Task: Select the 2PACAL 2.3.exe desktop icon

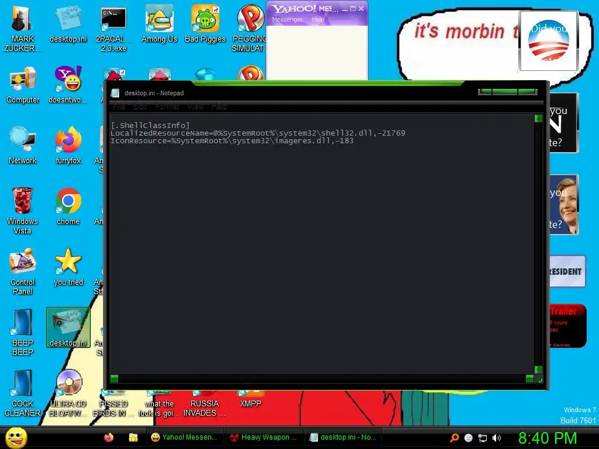Action: pos(113,29)
